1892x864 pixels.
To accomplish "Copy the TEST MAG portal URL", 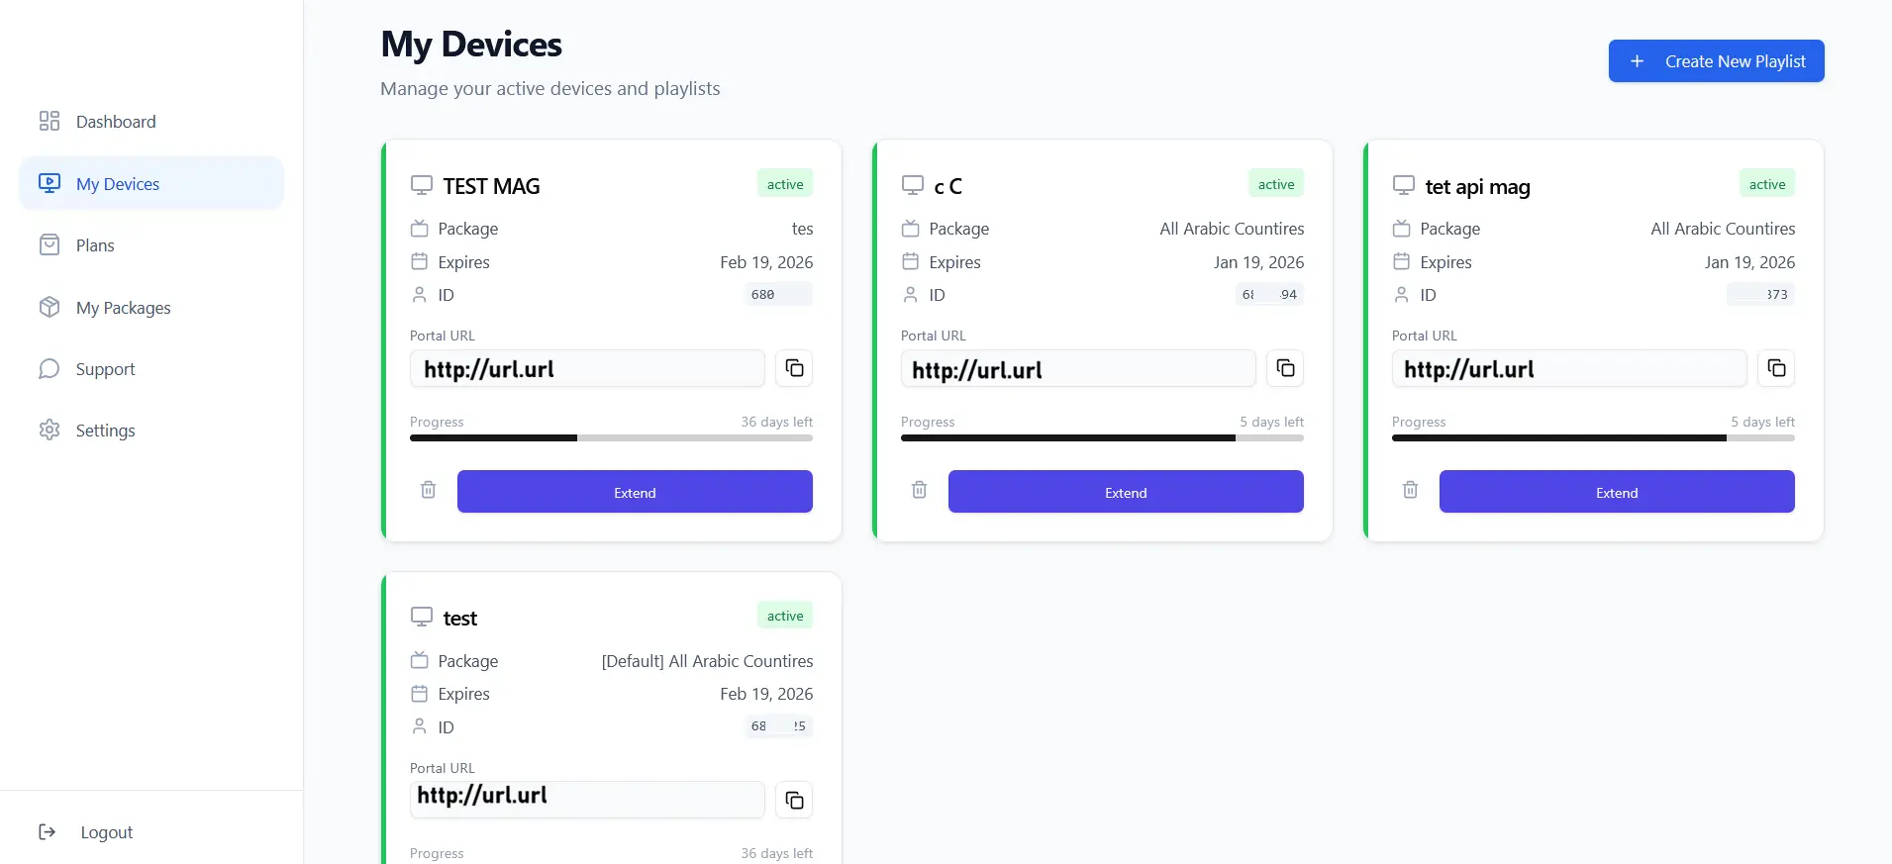I will pos(794,369).
